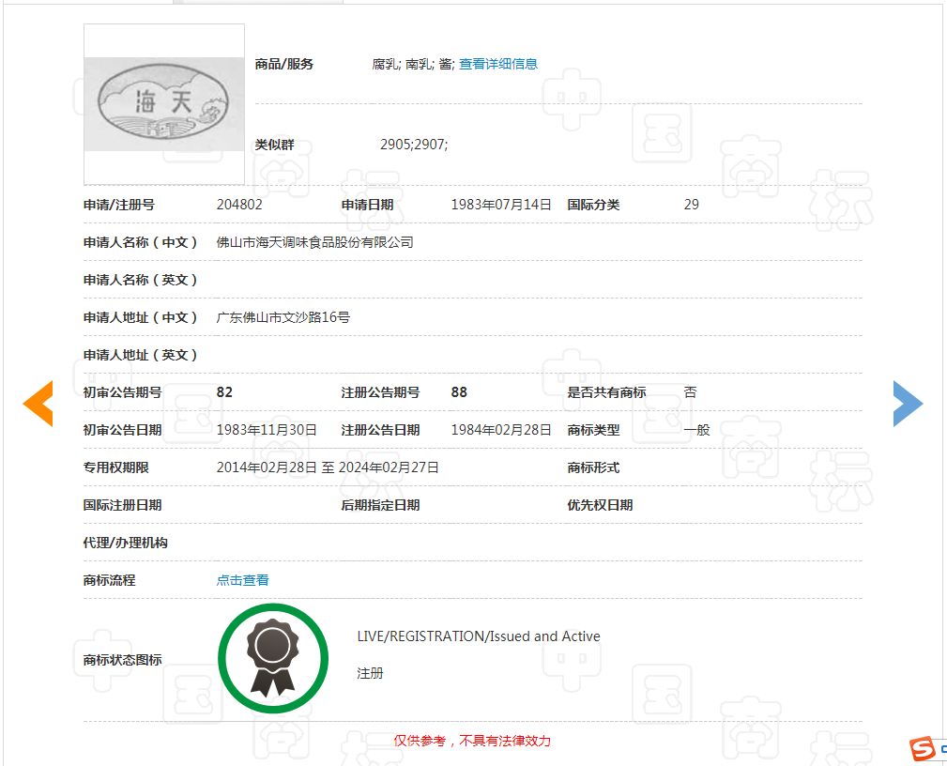Click the registration announcement date 1984年02月28日
Viewport: 947px width, 766px height.
coord(501,430)
